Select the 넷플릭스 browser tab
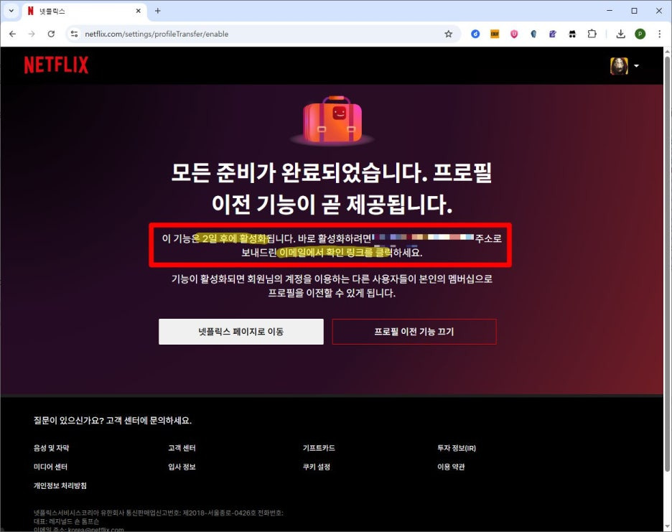The image size is (672, 532). click(x=85, y=11)
